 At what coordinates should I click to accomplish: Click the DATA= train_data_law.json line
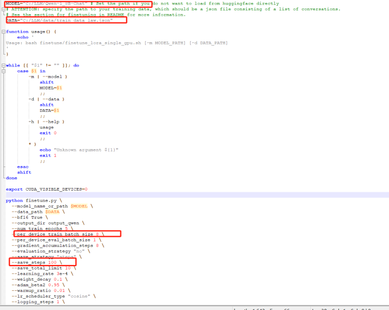tap(60, 20)
